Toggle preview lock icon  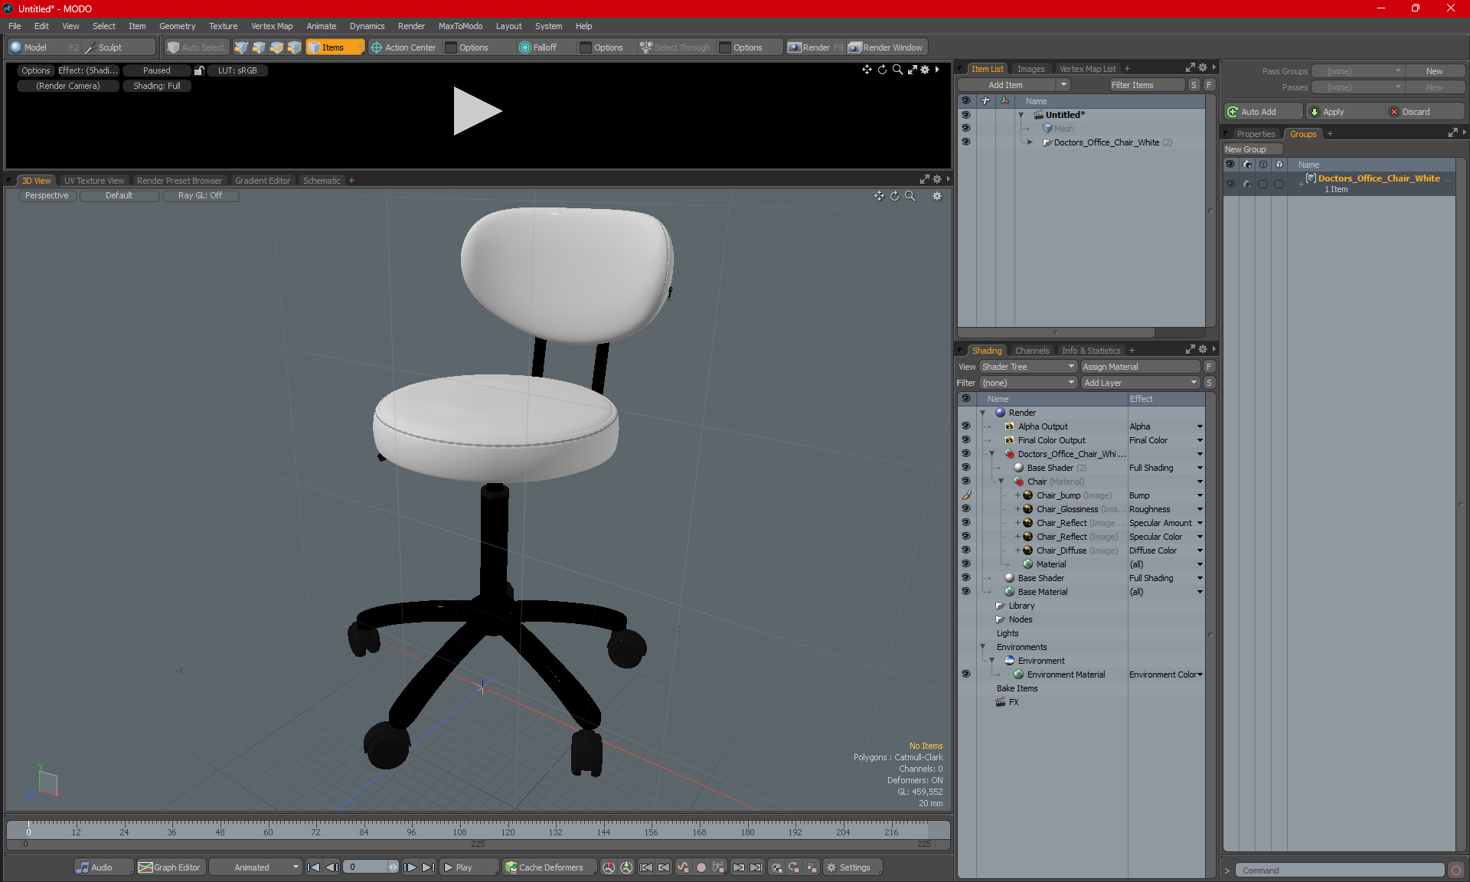coord(199,70)
